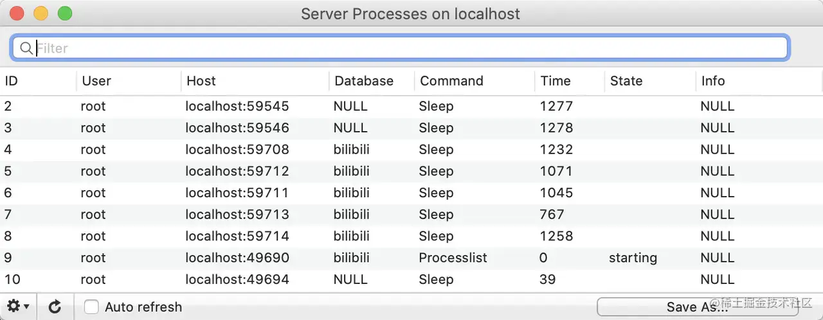Enable the Auto refresh checkbox
The image size is (823, 320).
92,307
